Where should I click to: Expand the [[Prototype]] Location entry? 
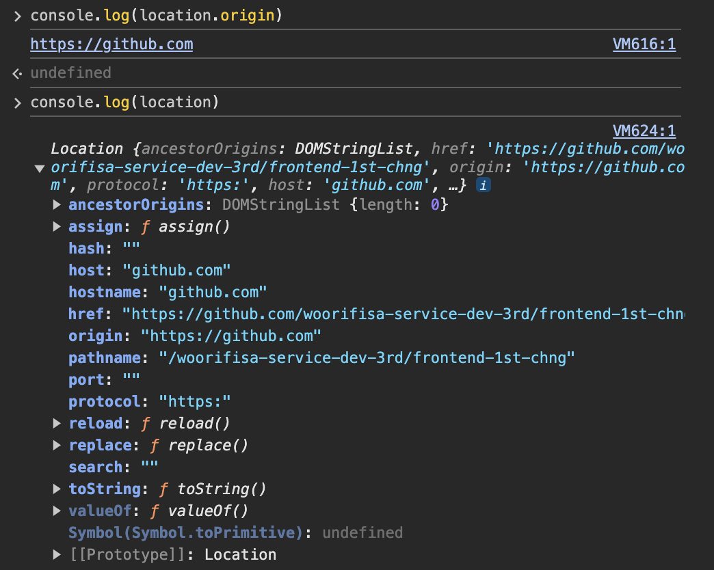click(x=57, y=554)
